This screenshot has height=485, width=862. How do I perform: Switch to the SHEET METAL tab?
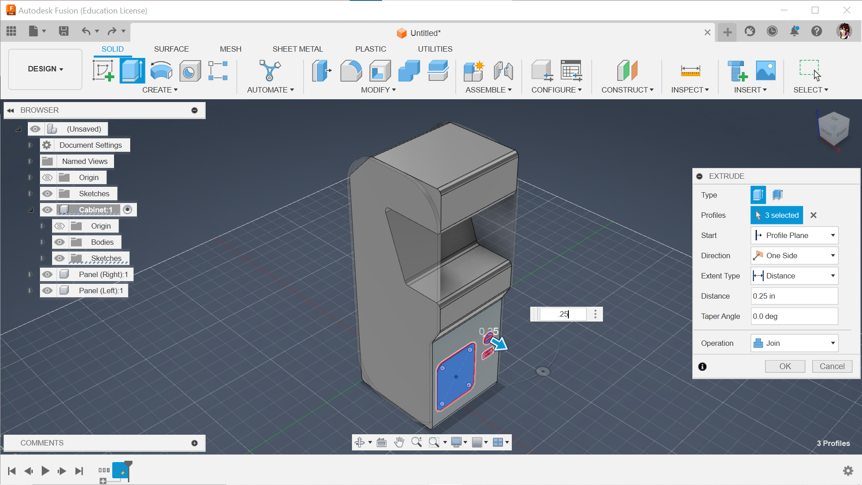(298, 48)
